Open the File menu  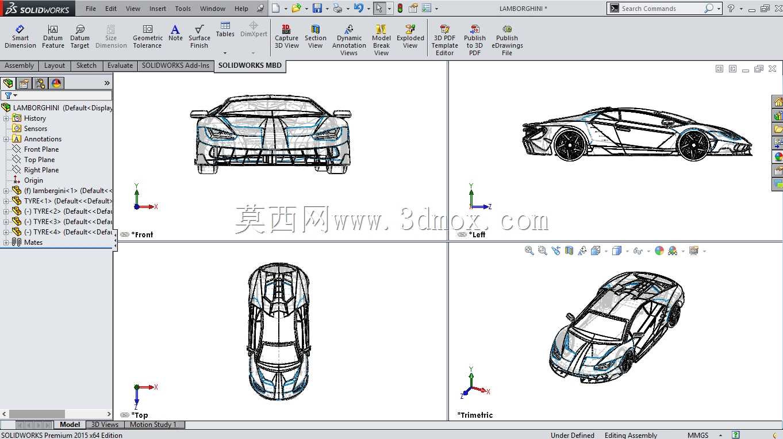coord(91,9)
